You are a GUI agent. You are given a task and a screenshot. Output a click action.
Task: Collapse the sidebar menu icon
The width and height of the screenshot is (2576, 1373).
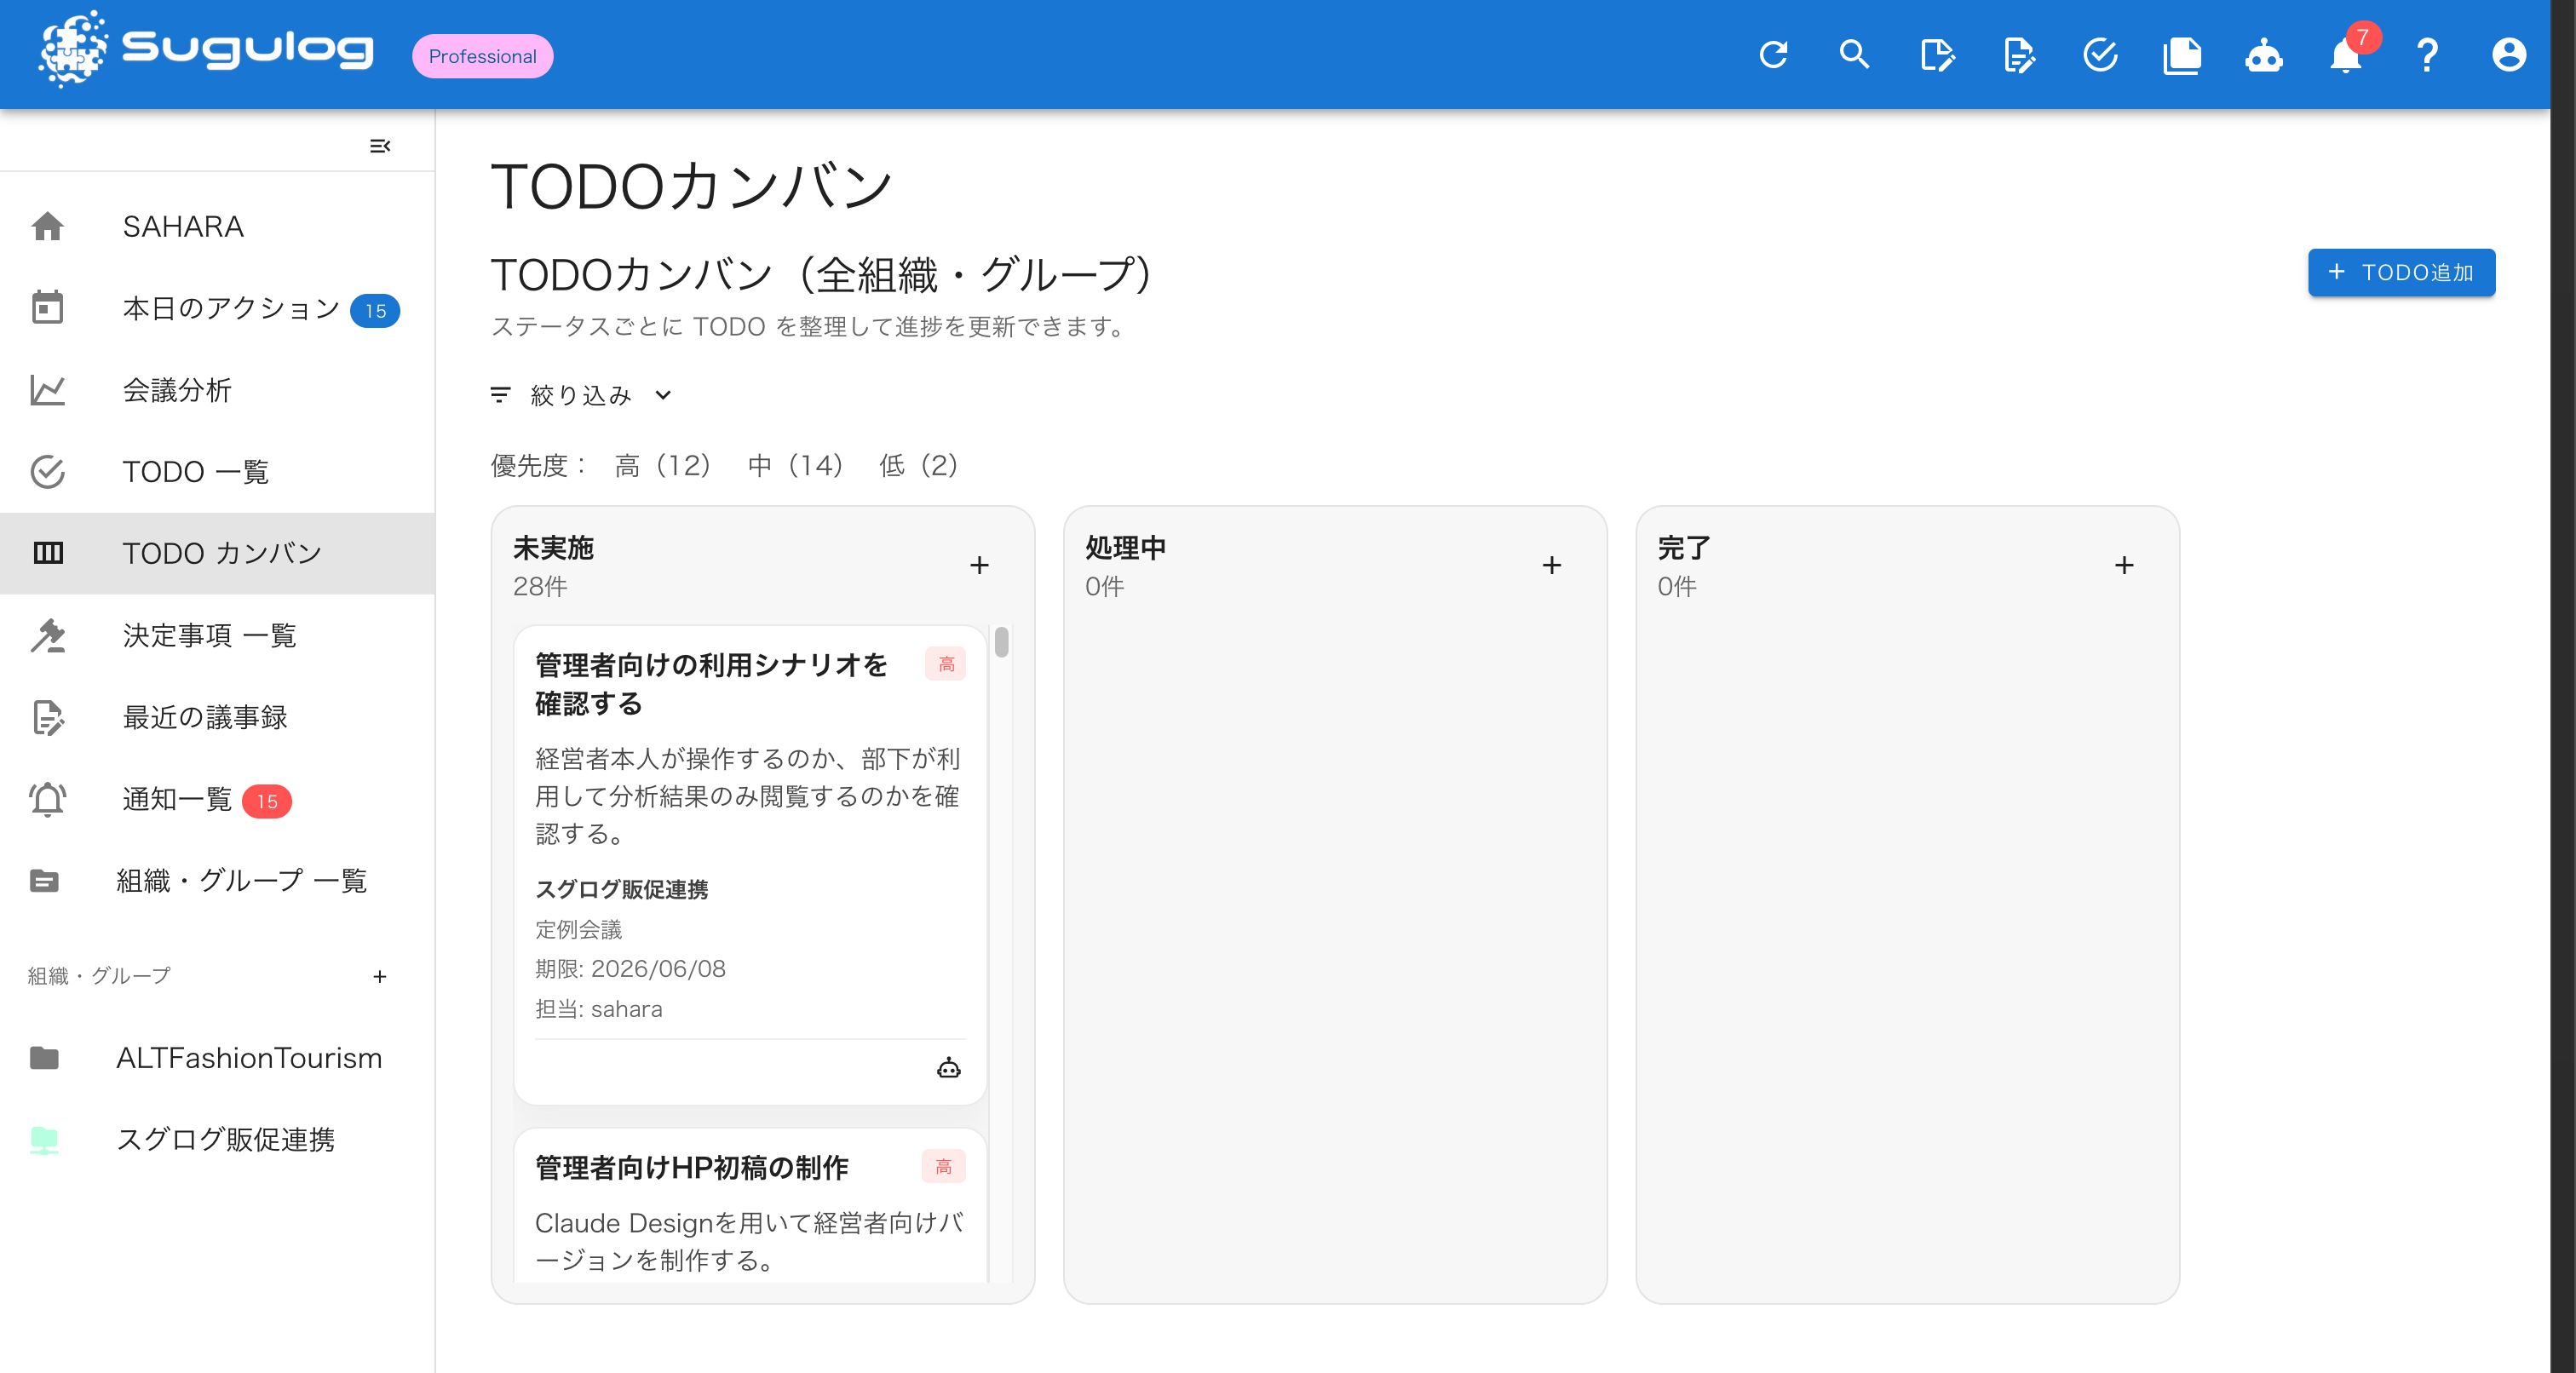point(380,146)
